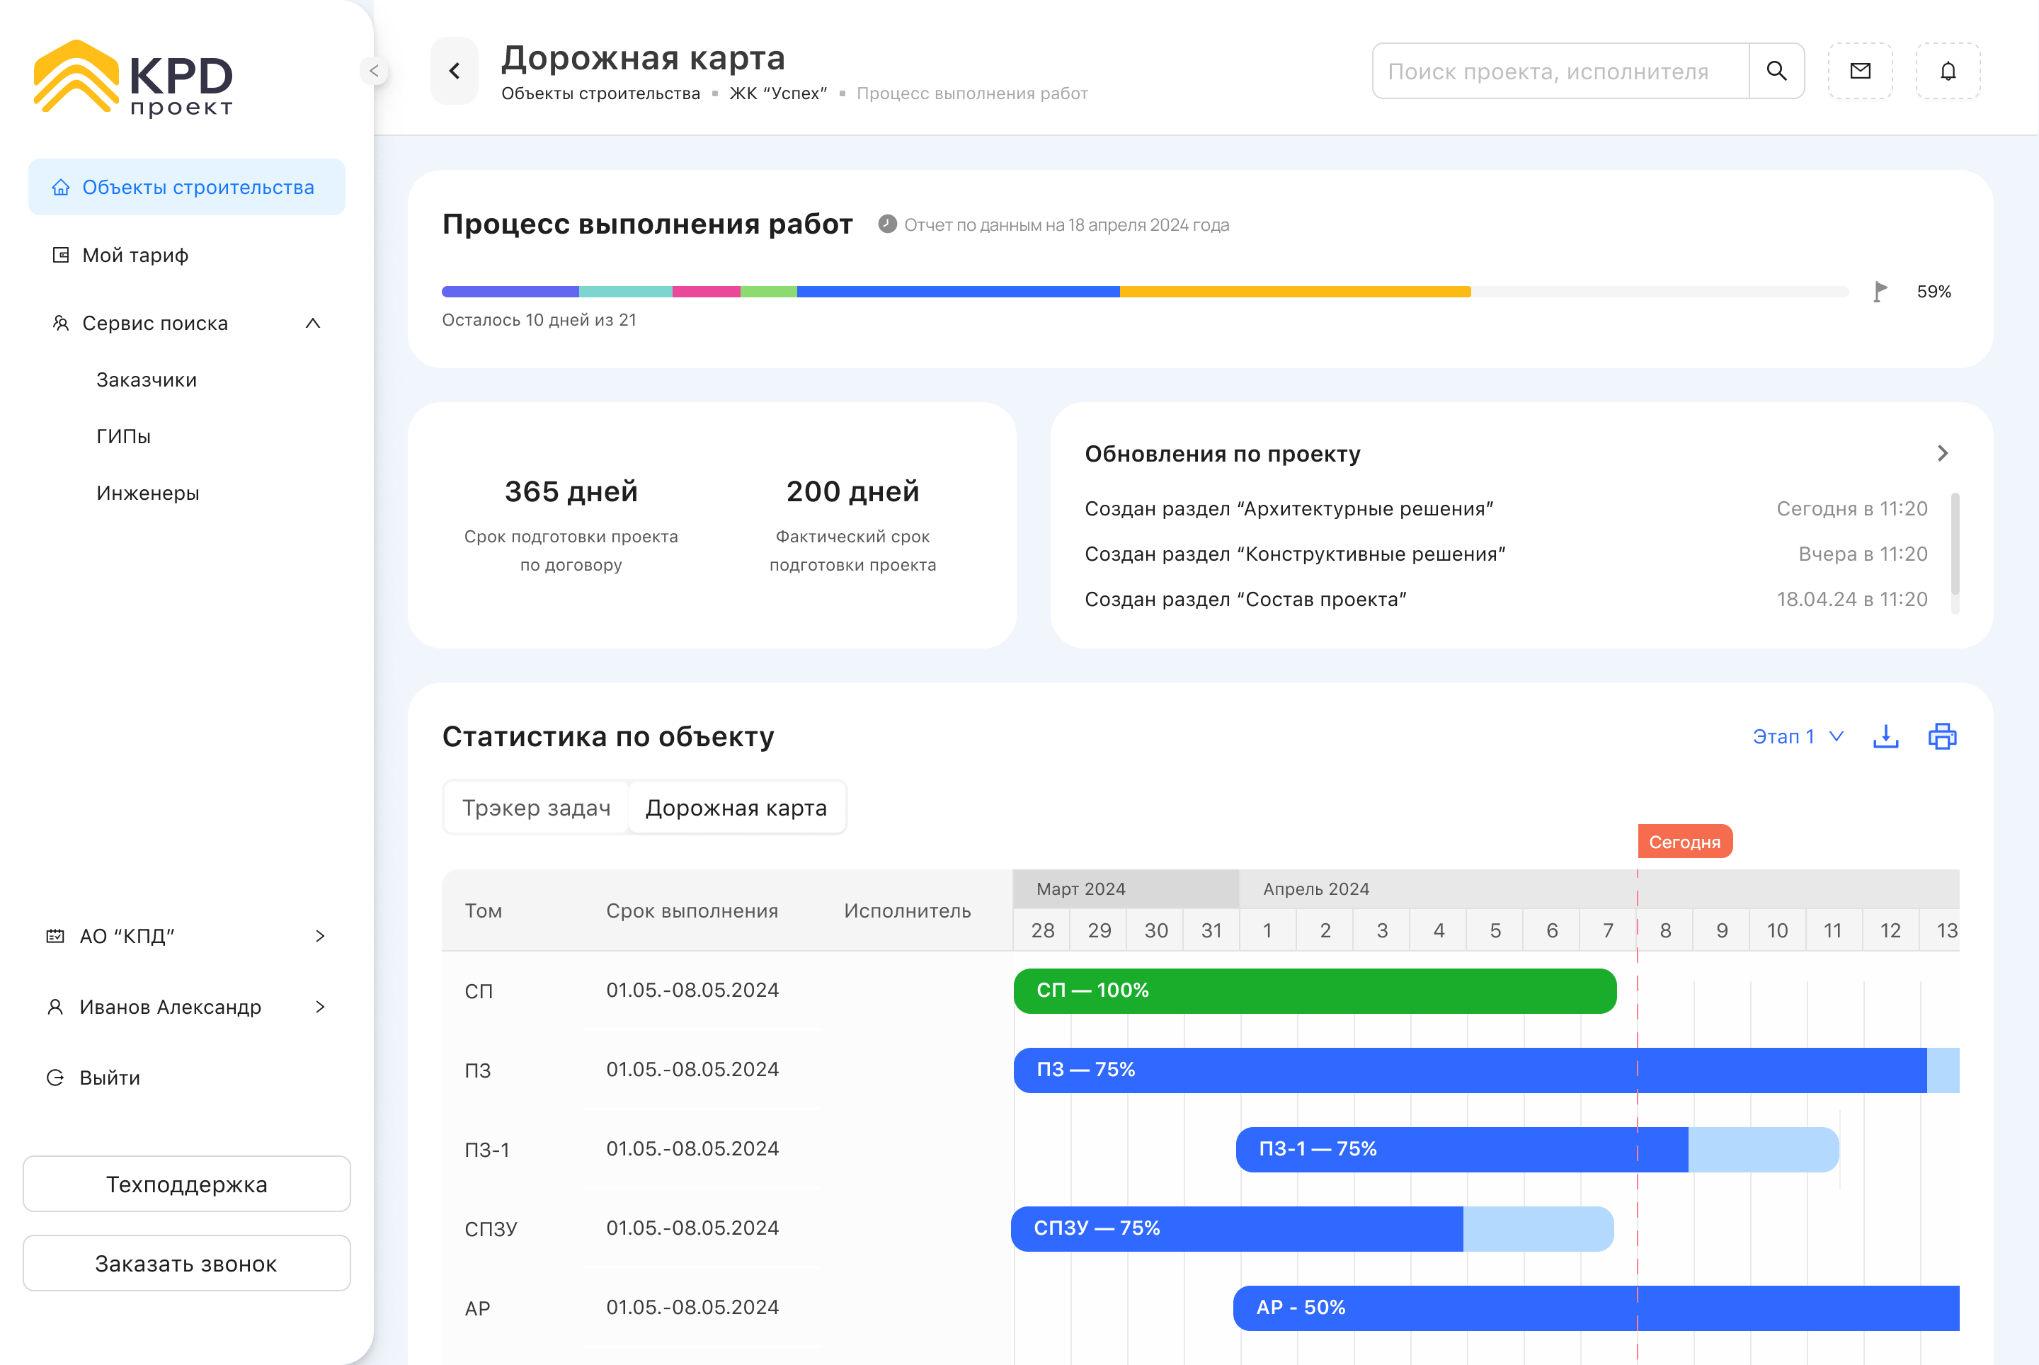The image size is (2039, 1365).
Task: Open update “Архитектурные решения” entry
Action: pyautogui.click(x=1506, y=508)
